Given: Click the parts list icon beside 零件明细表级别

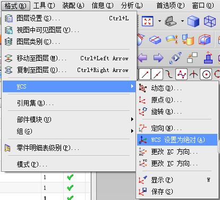Looking at the screenshot, I should [7, 148].
